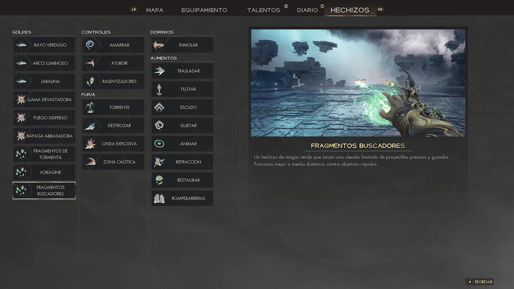Click the DOMINIOS category heading

[162, 32]
